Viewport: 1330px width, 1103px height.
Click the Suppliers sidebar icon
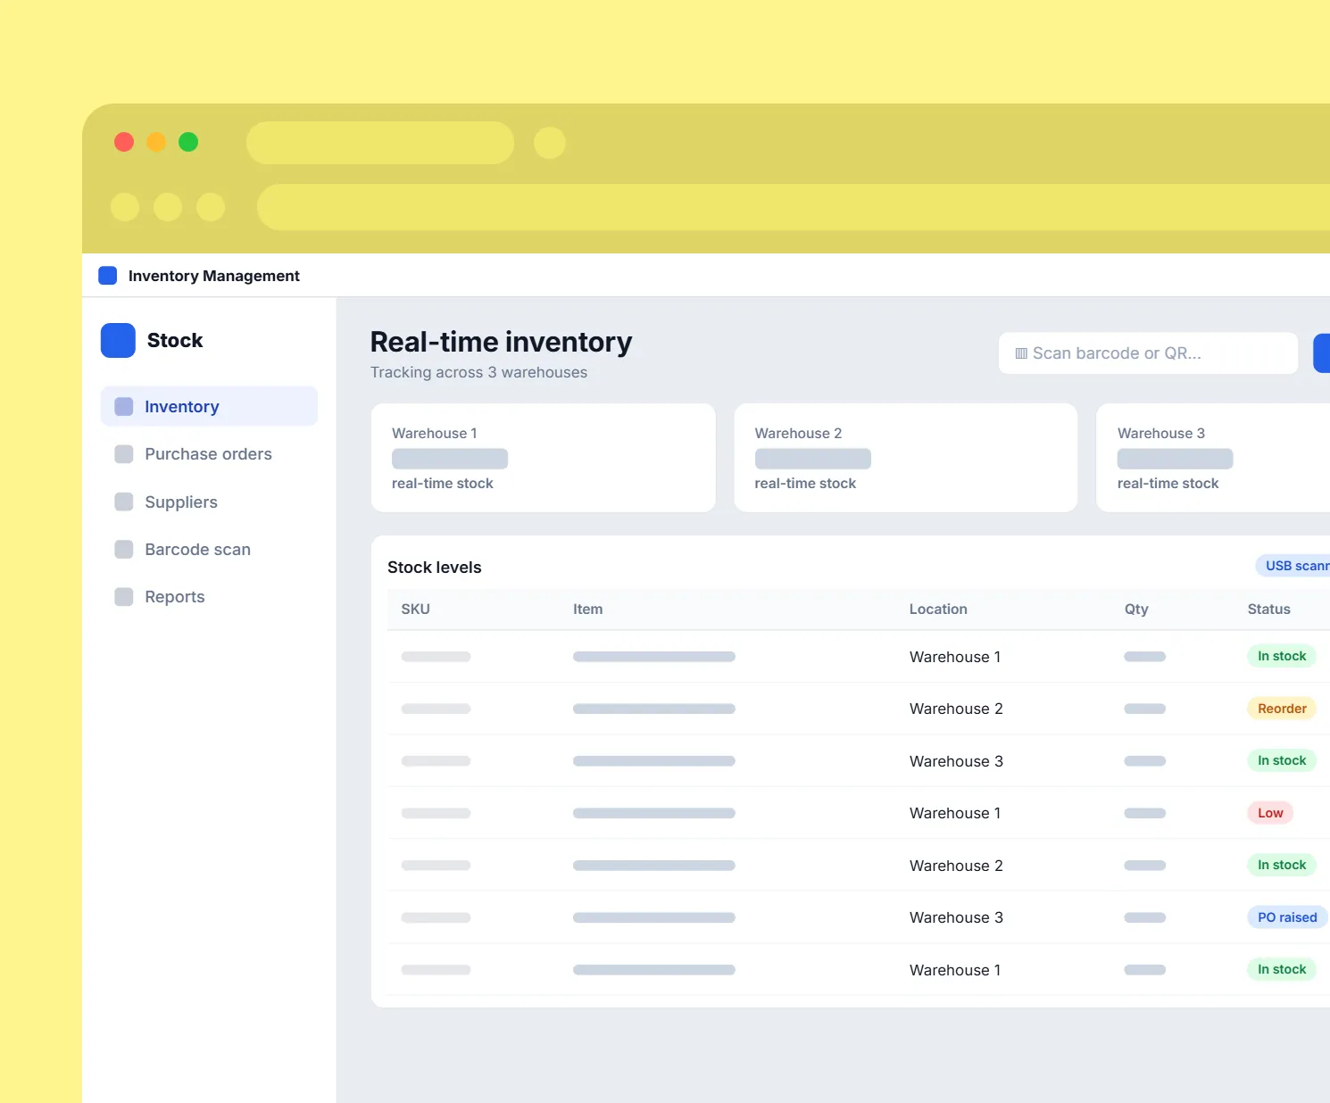(x=124, y=502)
